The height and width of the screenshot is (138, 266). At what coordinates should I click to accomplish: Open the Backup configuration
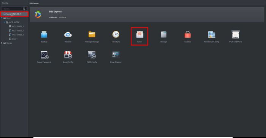coord(44,36)
